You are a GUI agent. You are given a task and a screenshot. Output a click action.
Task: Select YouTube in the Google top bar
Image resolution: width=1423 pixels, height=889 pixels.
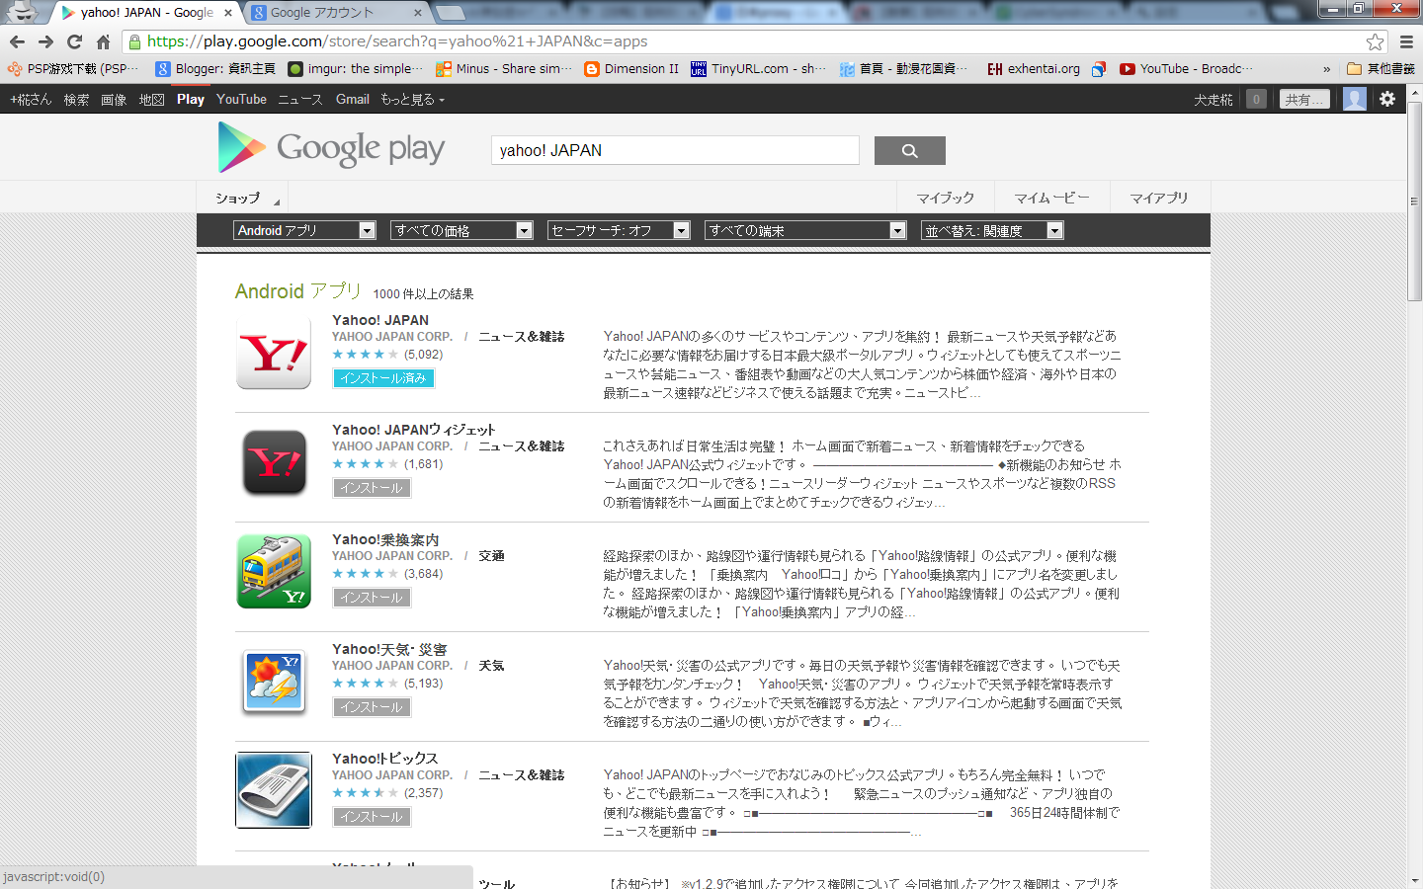(x=241, y=100)
